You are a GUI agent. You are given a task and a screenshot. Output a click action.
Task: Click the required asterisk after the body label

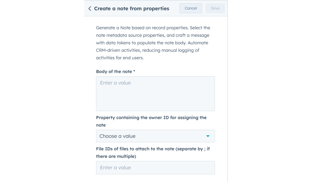(x=134, y=72)
